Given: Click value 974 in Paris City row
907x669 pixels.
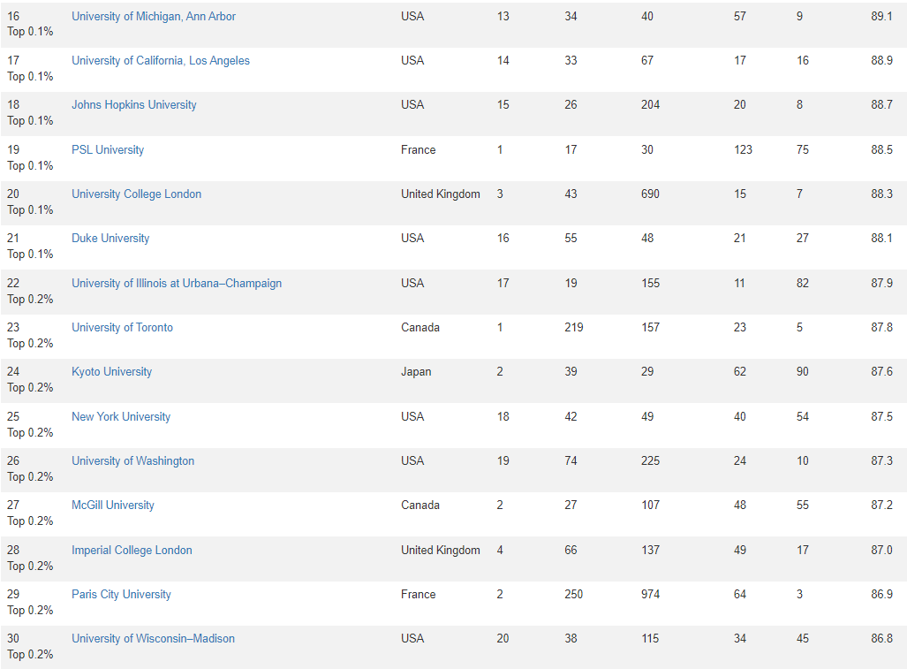Looking at the screenshot, I should pos(650,595).
